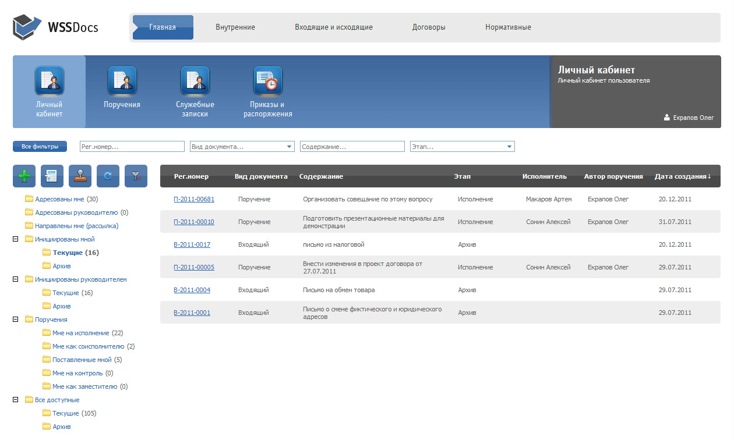Open the Служебные записки section icon
Screen dimensions: 734x440
pos(195,81)
